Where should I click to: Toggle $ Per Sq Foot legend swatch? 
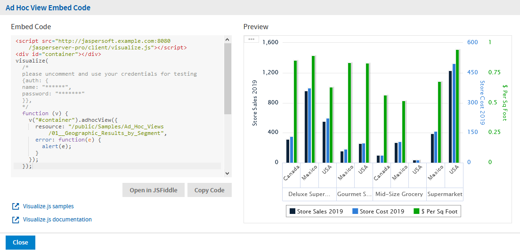point(416,211)
